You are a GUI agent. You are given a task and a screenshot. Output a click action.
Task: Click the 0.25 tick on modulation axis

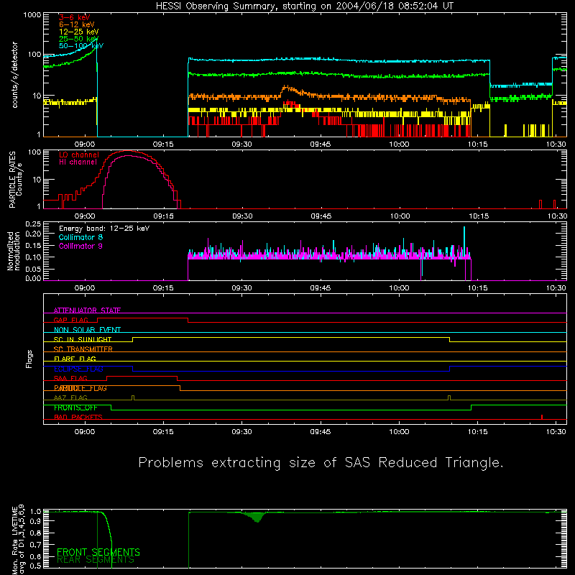33,224
